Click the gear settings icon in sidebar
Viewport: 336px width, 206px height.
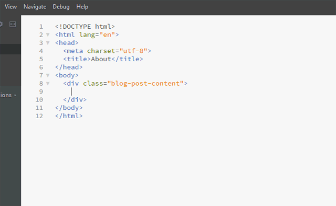(1, 24)
